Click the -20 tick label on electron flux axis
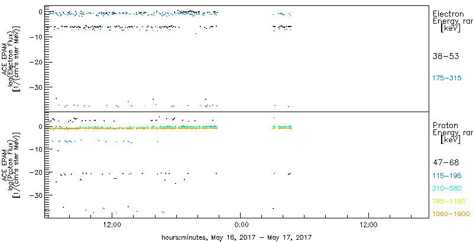This screenshot has height=242, width=473. click(x=37, y=62)
